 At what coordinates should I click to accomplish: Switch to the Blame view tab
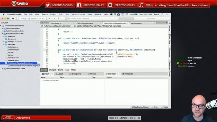pos(60,70)
